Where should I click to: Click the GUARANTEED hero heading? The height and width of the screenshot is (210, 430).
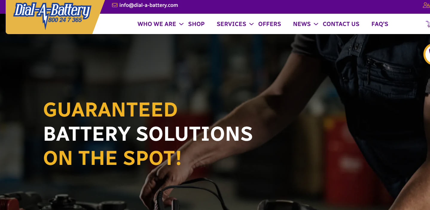111,110
